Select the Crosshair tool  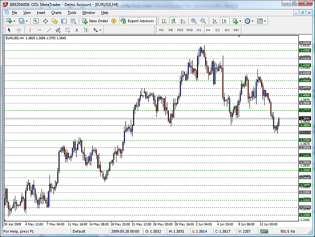(x=19, y=30)
